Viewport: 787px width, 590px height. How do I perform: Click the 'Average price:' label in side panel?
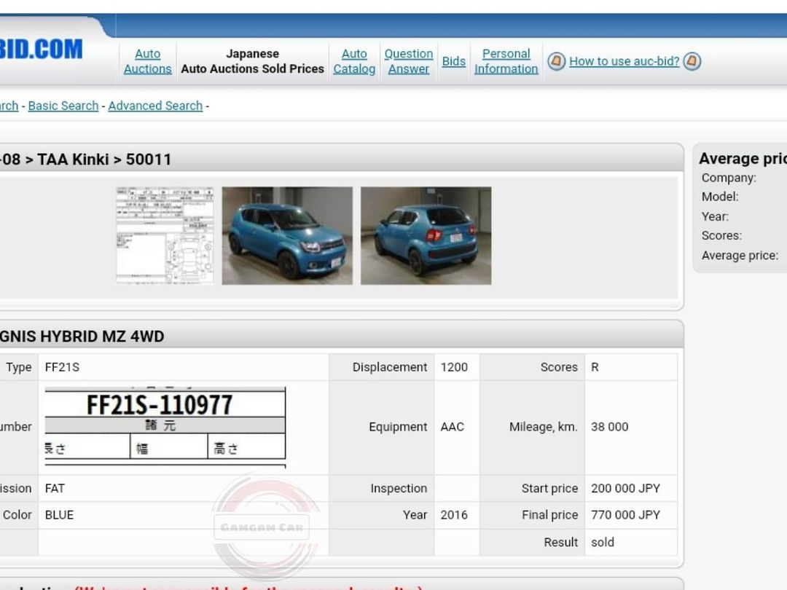point(740,256)
